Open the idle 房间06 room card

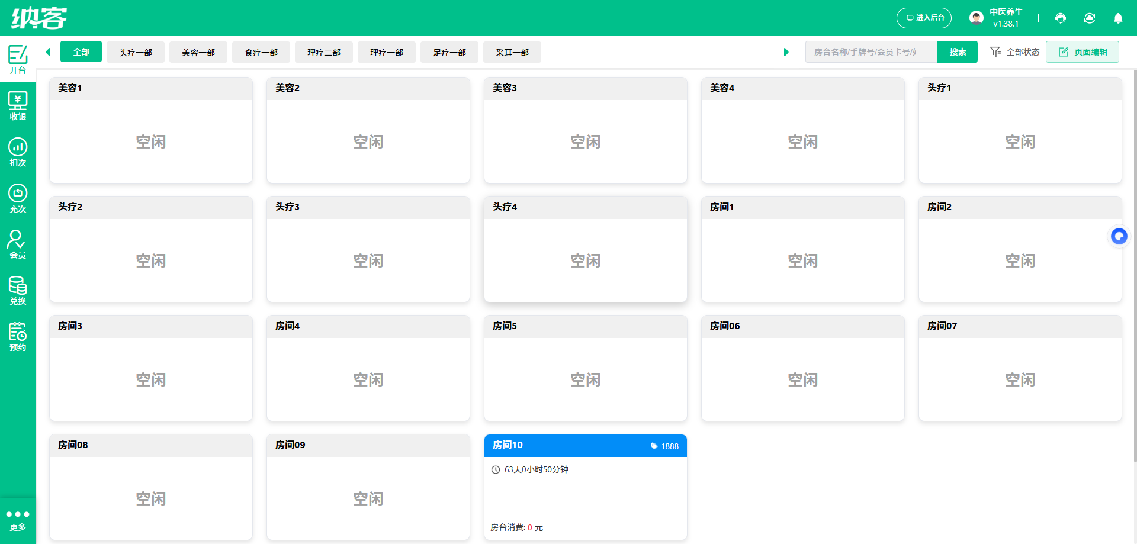tap(803, 368)
